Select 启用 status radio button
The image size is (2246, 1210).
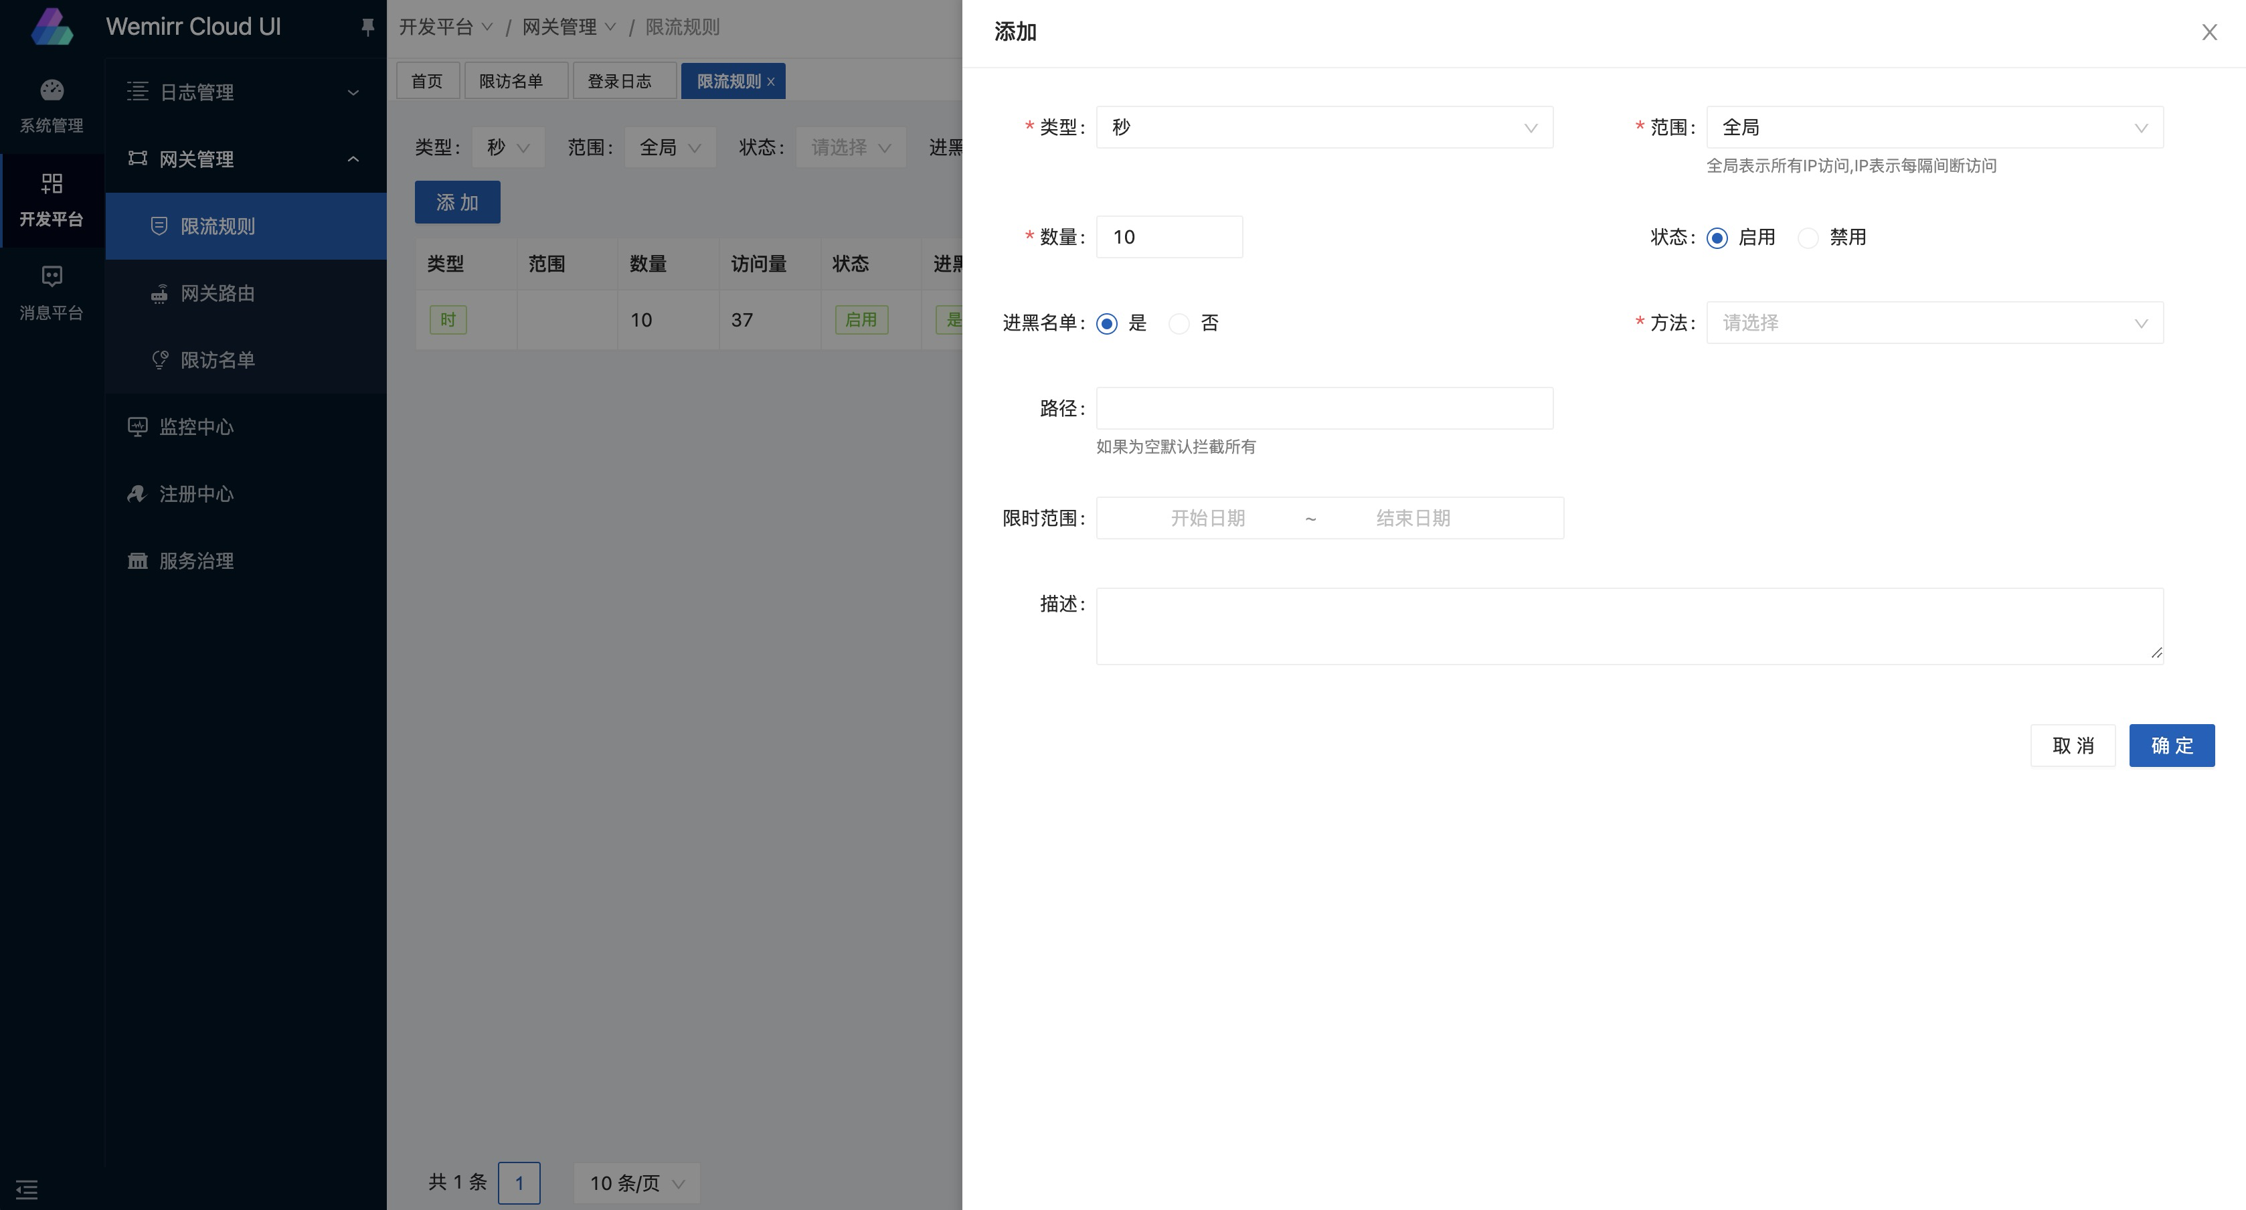pos(1717,238)
